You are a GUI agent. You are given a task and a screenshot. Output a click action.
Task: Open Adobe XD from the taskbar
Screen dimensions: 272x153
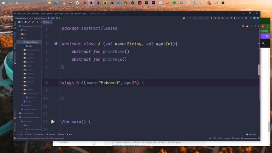pos(140,3)
